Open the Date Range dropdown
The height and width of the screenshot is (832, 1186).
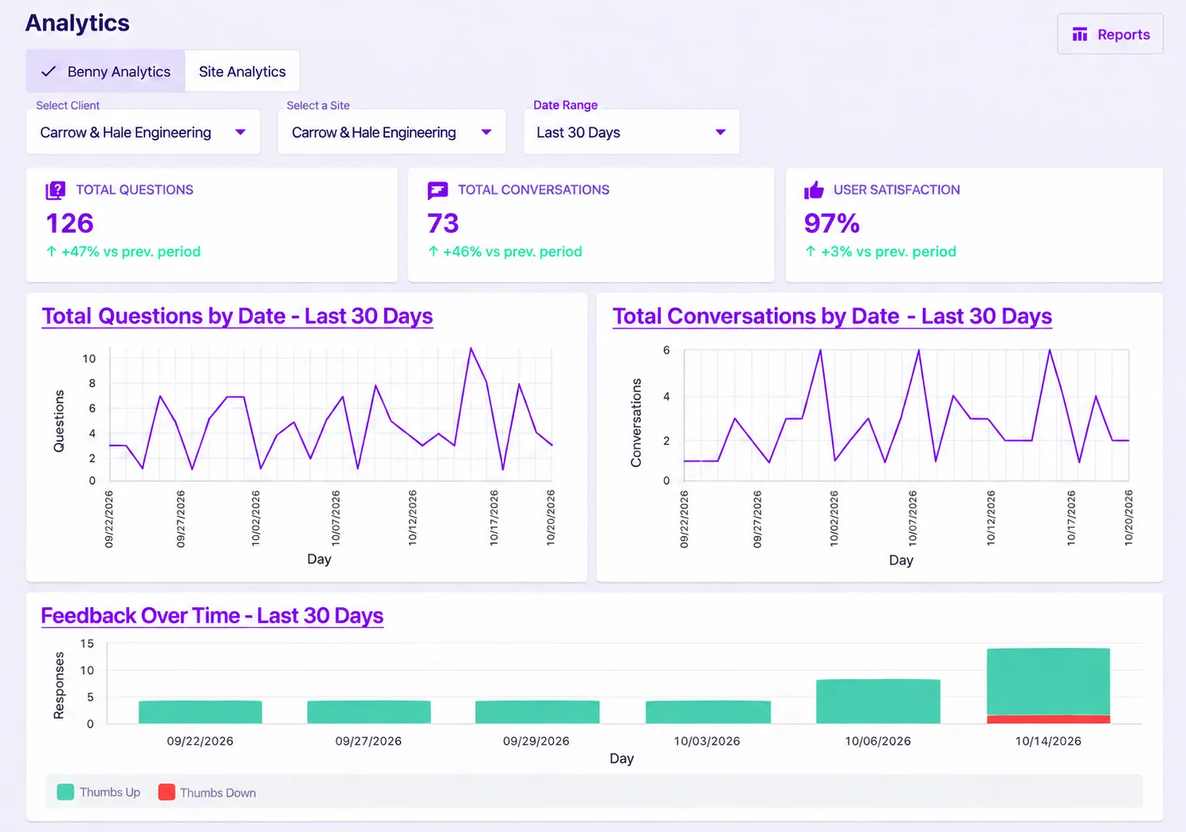click(x=631, y=132)
